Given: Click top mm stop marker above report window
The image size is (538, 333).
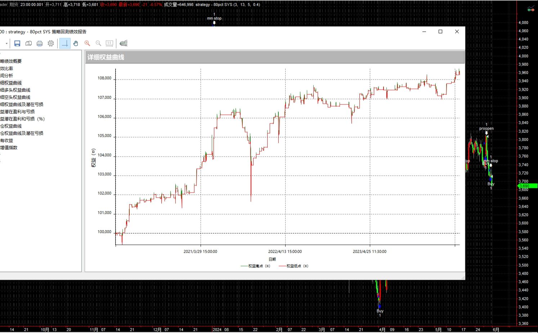Looking at the screenshot, I should 214,18.
